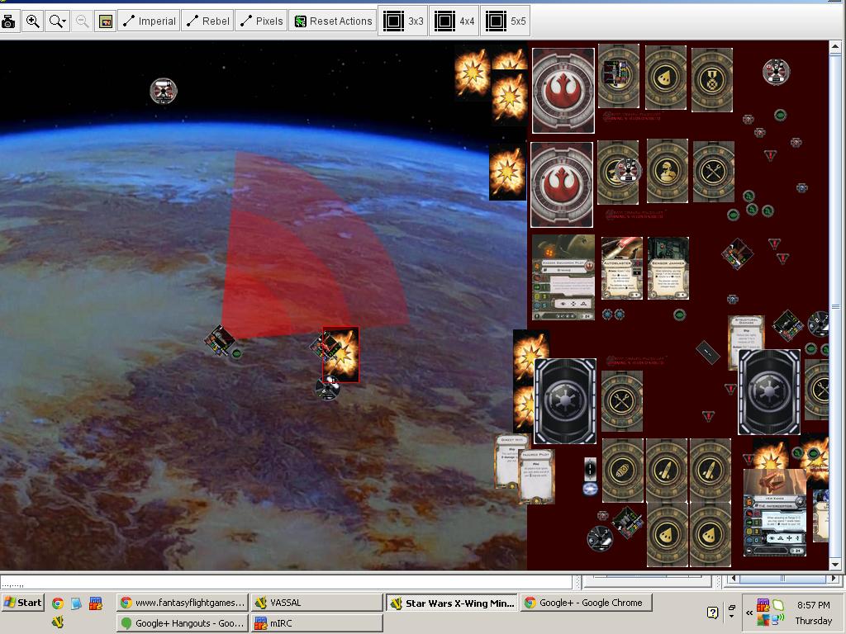Click the zoom in magnifier
Screen dimensions: 846x634
(33, 21)
